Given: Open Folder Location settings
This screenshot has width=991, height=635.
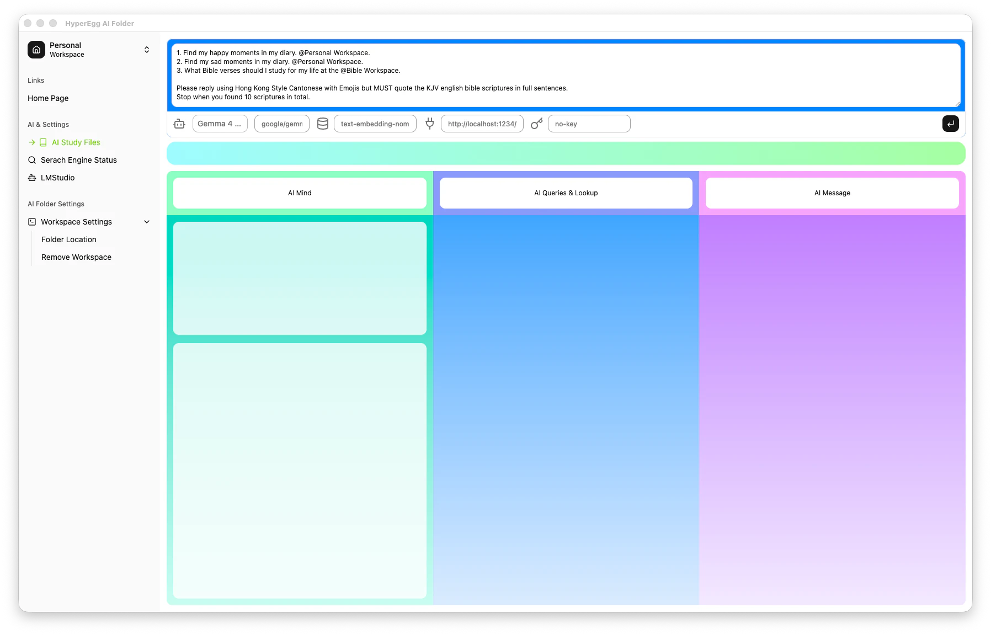Looking at the screenshot, I should coord(68,239).
